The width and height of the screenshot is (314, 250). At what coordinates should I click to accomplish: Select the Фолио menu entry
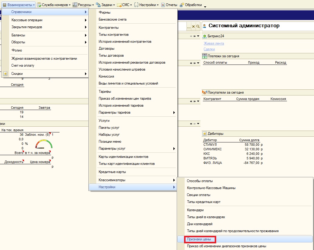(x=45, y=50)
